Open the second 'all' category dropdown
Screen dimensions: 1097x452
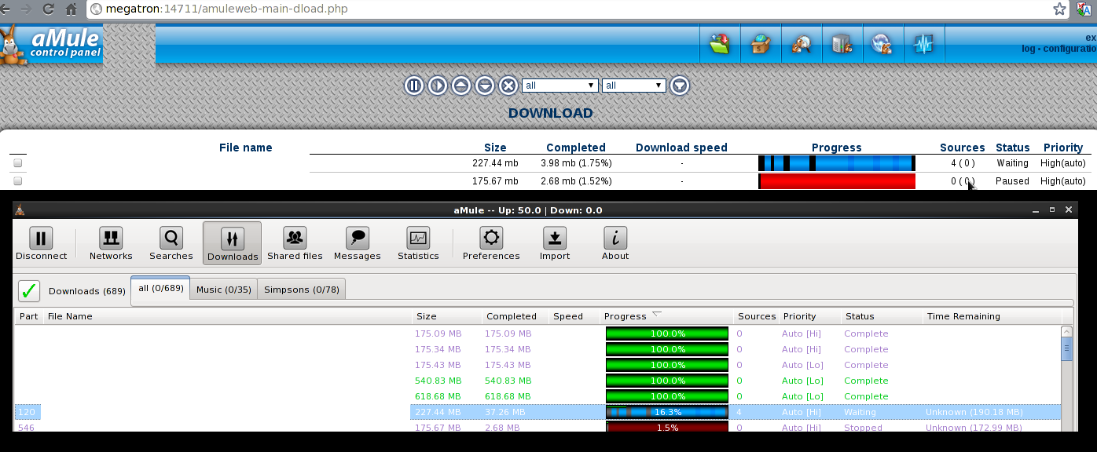point(633,86)
